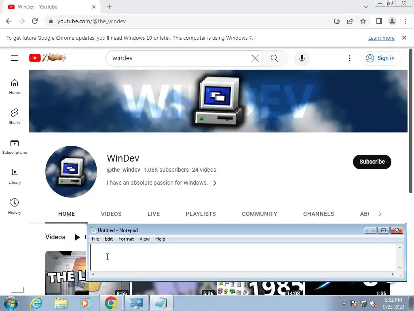Share this page from the address bar
Image resolution: width=414 pixels, height=311 pixels.
350,21
